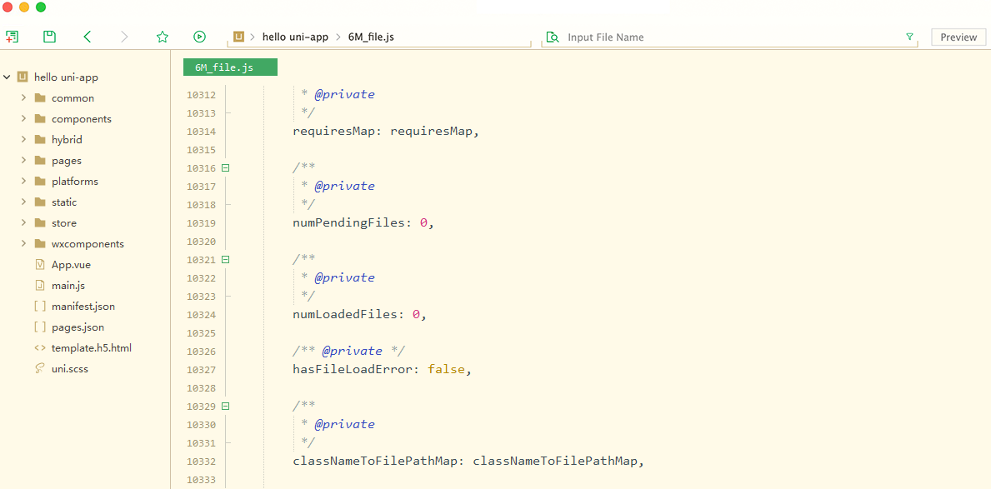Expand the wxcomponents folder chevron
This screenshot has width=991, height=489.
[x=23, y=244]
